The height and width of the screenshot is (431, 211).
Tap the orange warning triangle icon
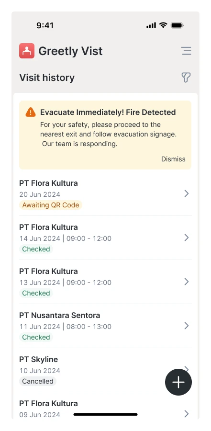coord(31,112)
